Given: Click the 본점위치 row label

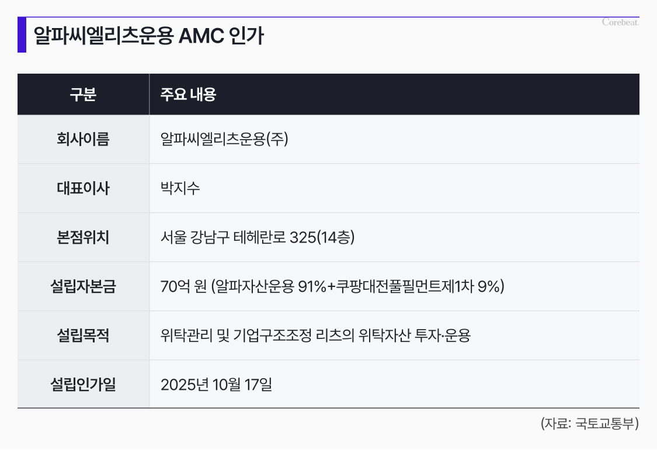Looking at the screenshot, I should [x=83, y=238].
